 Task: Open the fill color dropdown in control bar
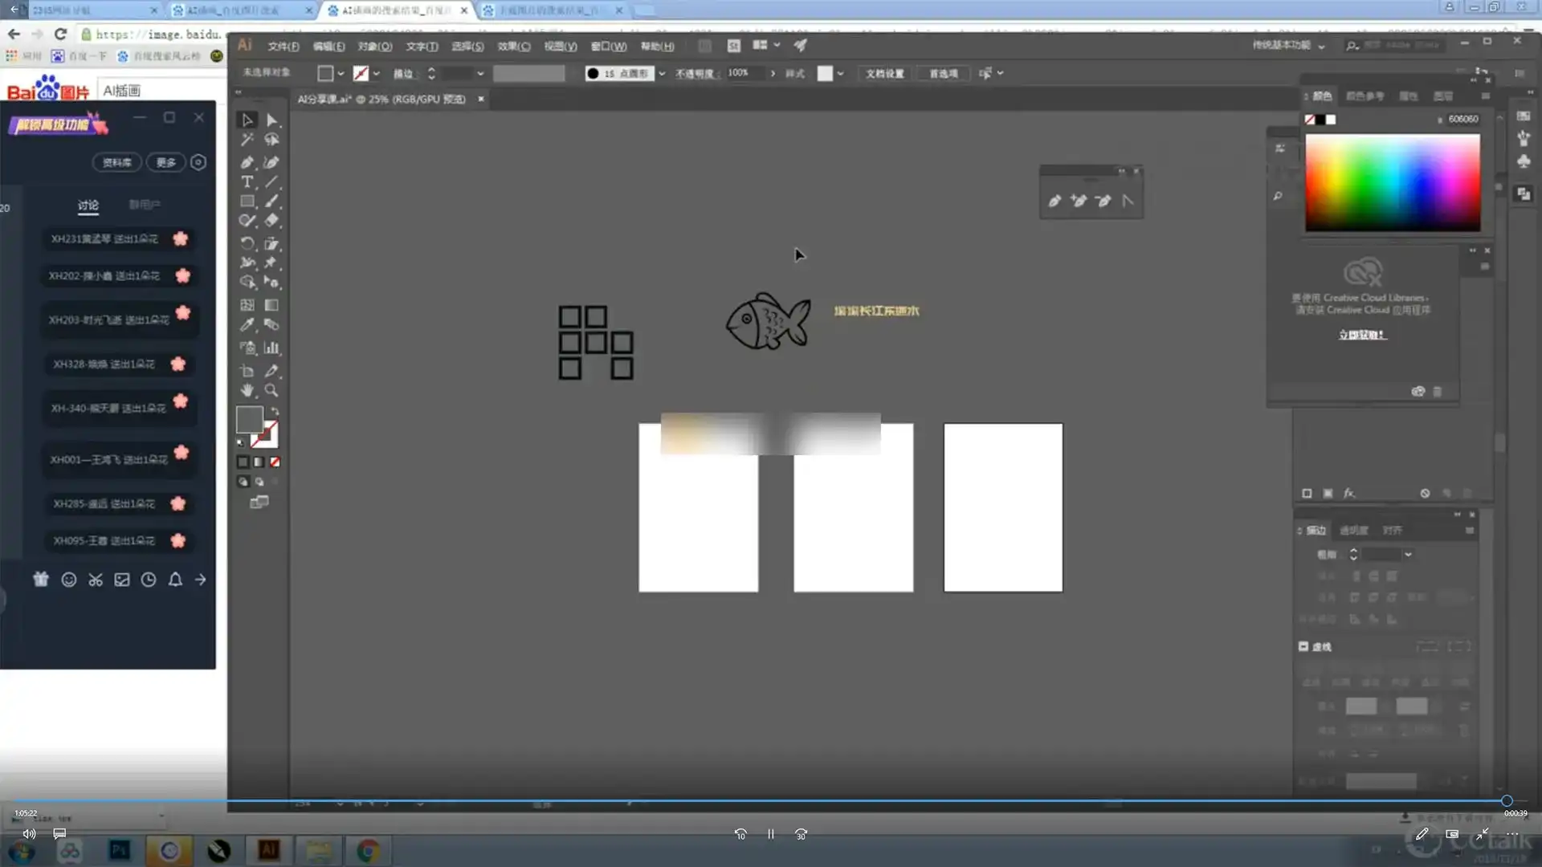click(341, 73)
